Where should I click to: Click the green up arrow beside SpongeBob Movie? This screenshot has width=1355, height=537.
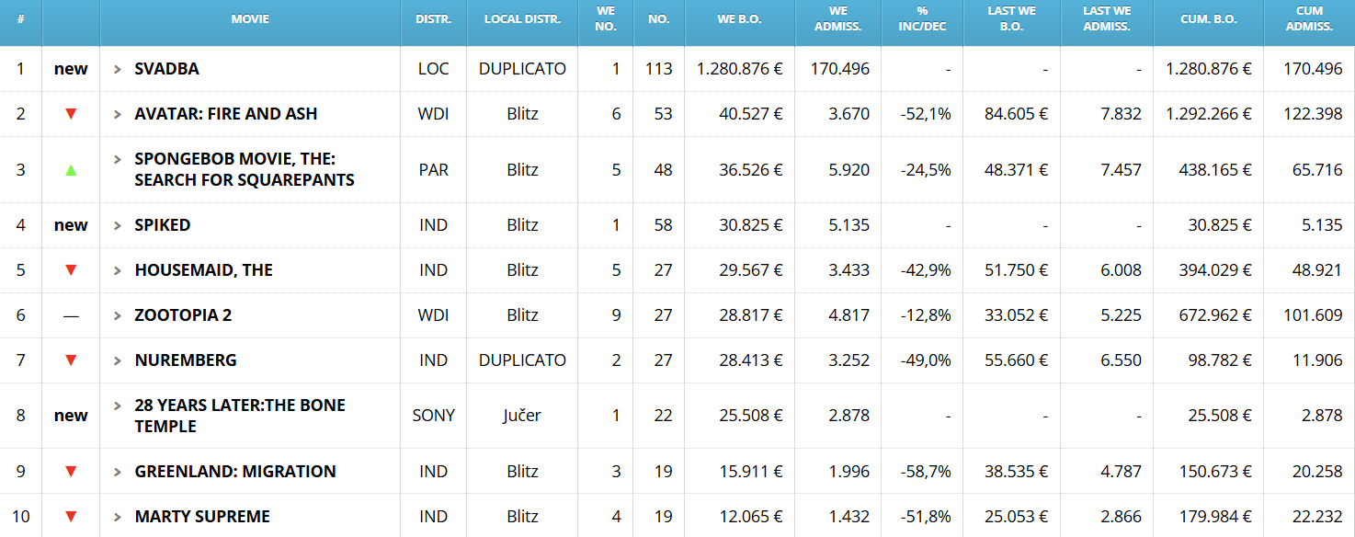tap(71, 170)
